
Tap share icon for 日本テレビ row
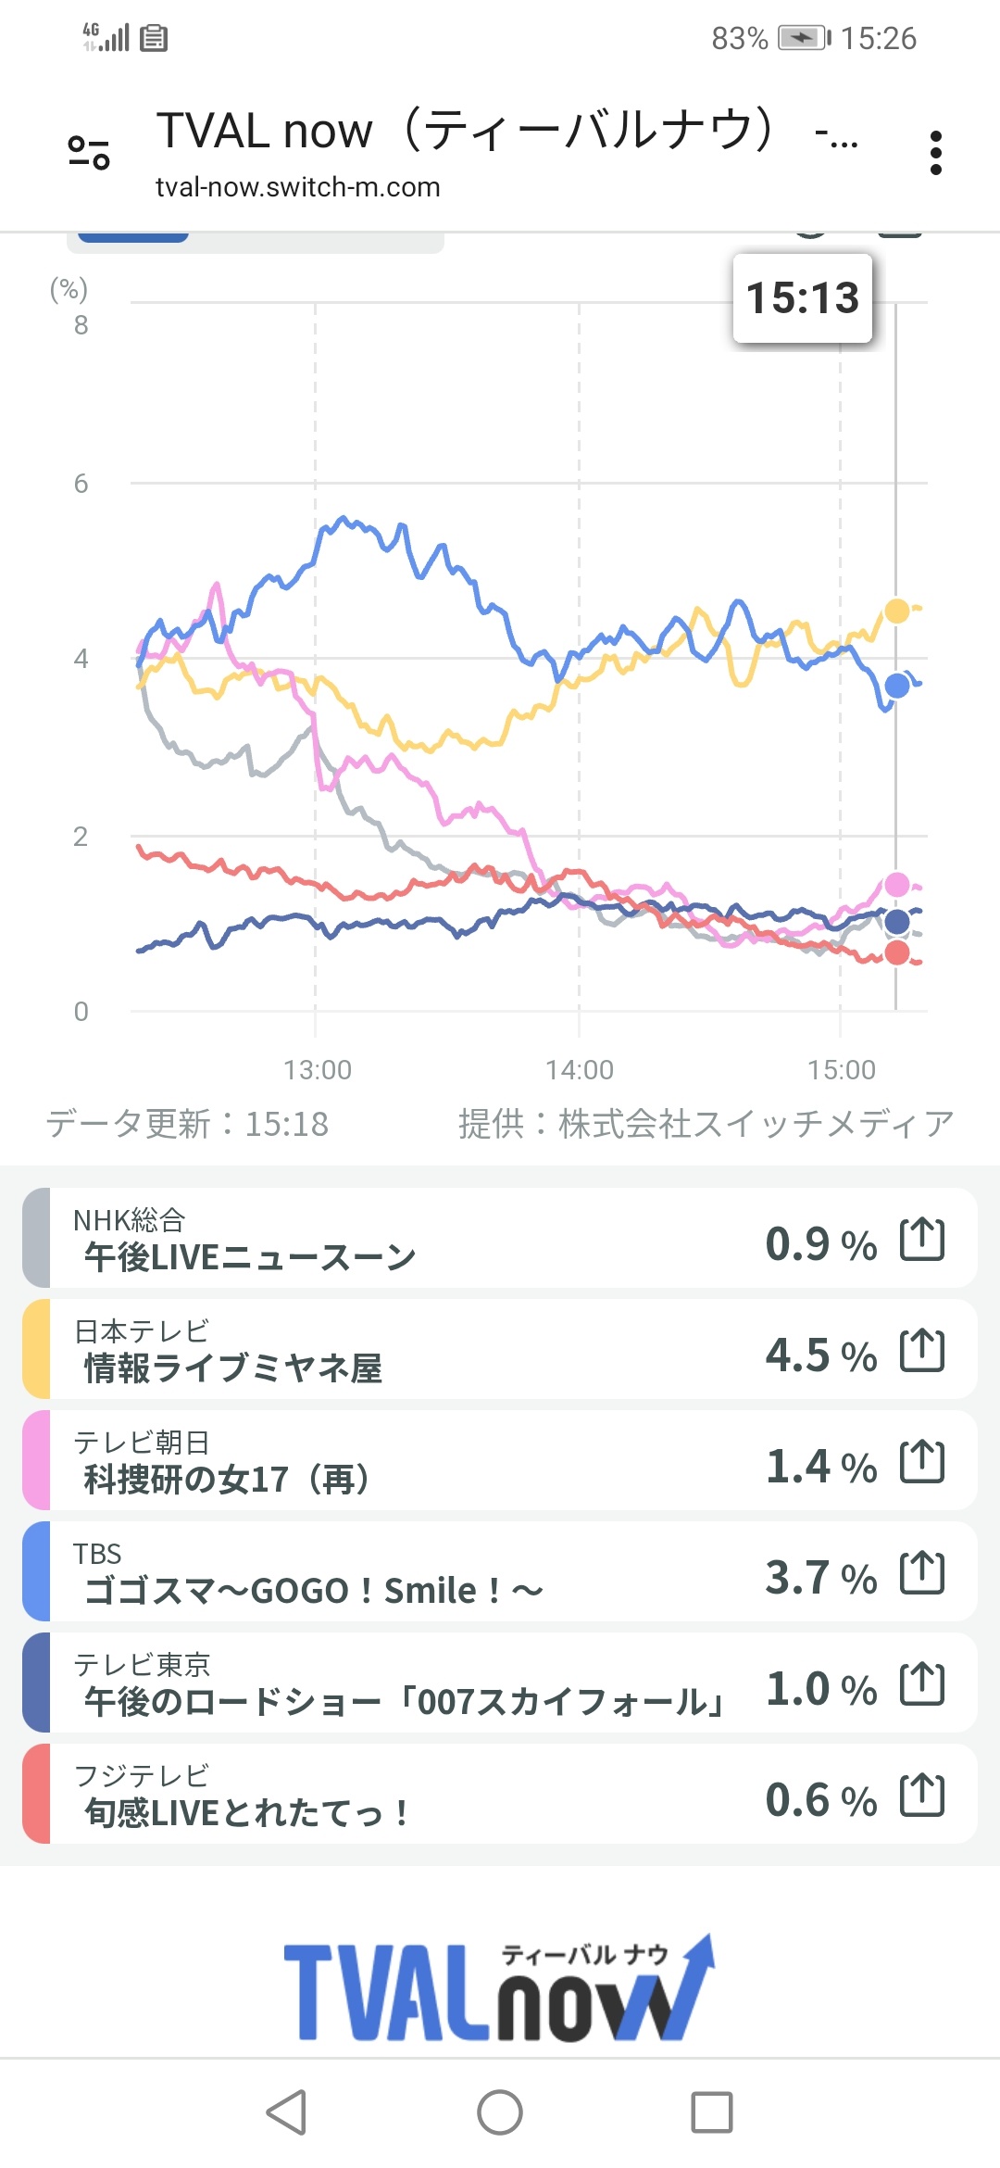click(922, 1351)
